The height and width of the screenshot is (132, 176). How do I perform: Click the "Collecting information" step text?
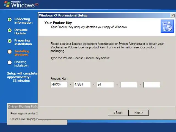coord(23,21)
